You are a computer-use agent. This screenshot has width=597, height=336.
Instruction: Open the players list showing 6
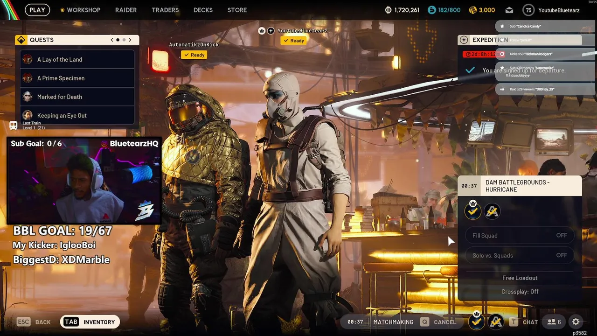coord(554,322)
